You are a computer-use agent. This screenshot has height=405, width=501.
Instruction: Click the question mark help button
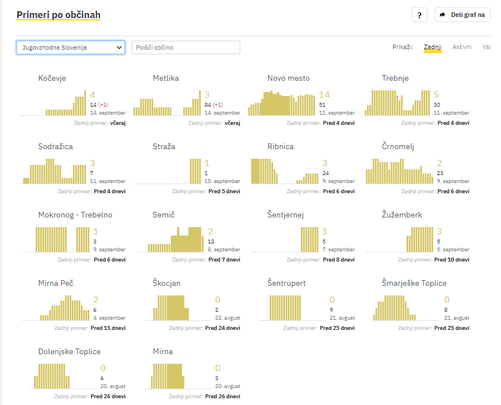click(419, 15)
